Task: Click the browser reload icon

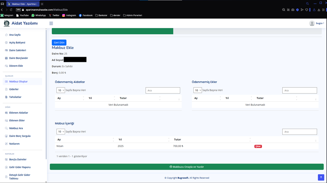Action: tap(11, 10)
